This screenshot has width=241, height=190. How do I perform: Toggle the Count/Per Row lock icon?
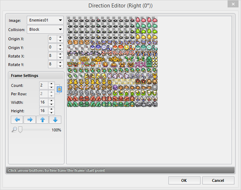pyautogui.click(x=59, y=89)
